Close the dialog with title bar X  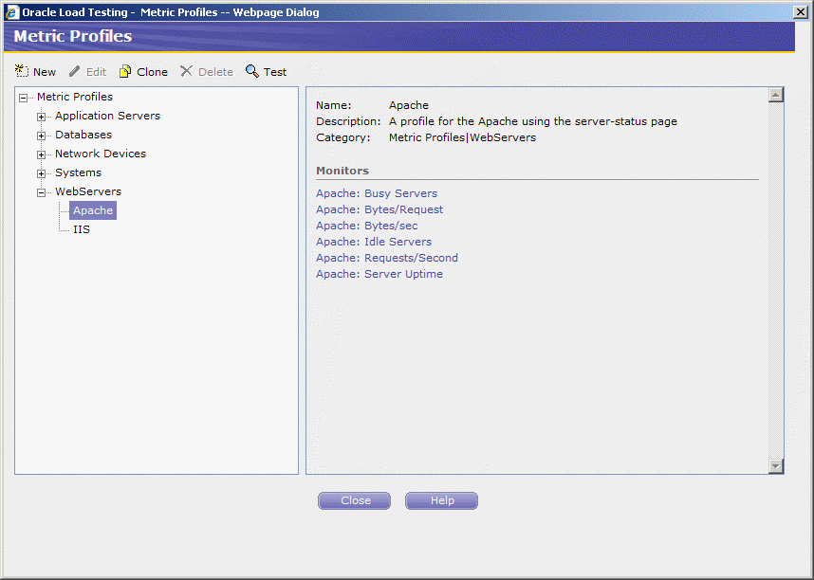(x=801, y=12)
